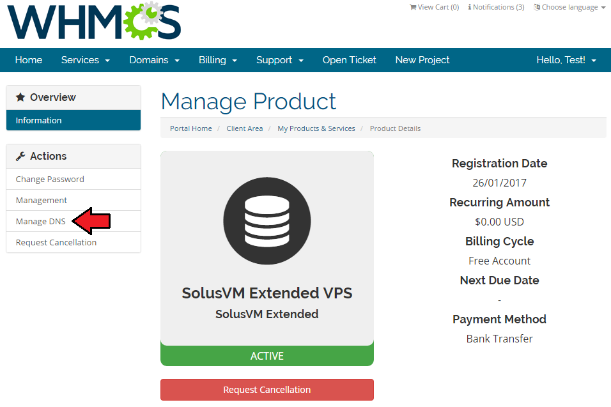Select New Project in navigation bar
The width and height of the screenshot is (611, 407).
coord(422,60)
